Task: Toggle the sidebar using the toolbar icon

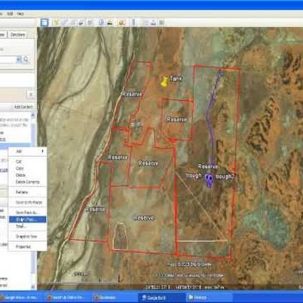Action: tap(44, 23)
